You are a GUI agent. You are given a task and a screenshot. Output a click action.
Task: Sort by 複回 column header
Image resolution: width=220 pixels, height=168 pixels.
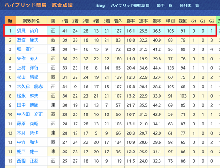click(183, 21)
